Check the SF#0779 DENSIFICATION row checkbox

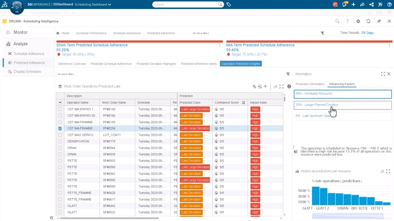[60, 141]
